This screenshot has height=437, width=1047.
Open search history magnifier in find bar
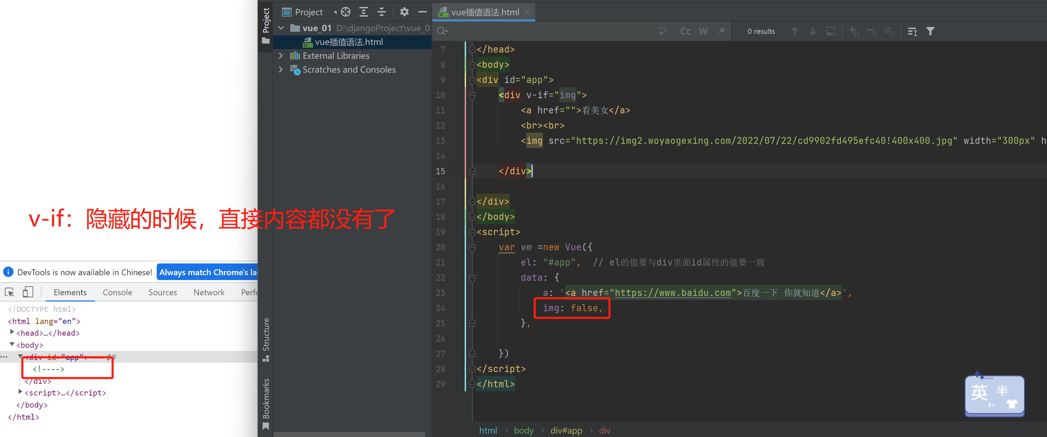point(442,31)
